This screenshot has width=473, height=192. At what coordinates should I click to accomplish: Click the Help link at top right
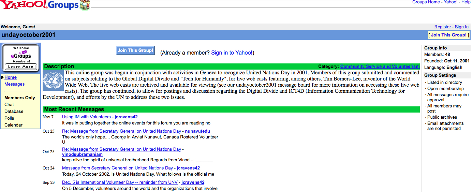[x=466, y=2]
